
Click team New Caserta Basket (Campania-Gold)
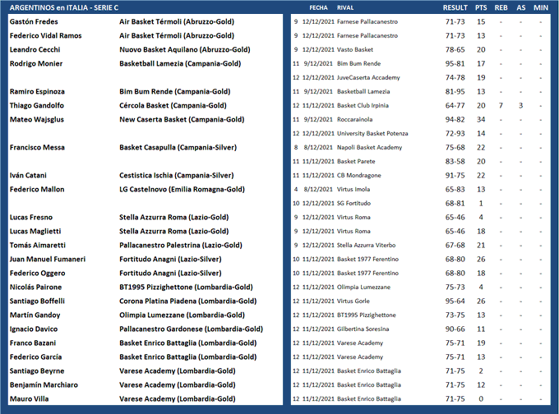point(182,119)
